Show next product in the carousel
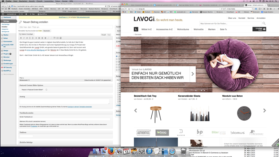Image resolution: width=279 pixels, height=157 pixels. tap(265, 110)
